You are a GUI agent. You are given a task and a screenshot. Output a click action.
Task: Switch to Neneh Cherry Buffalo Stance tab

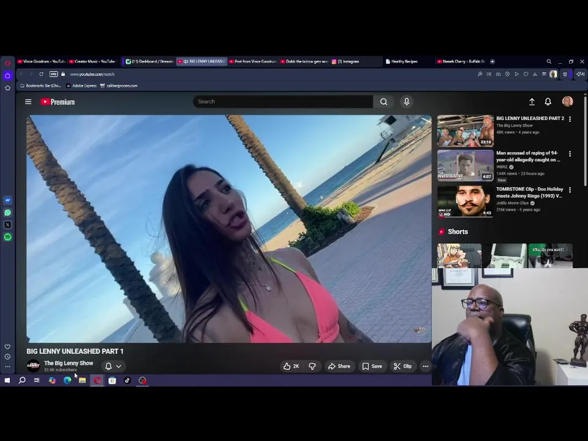(461, 61)
